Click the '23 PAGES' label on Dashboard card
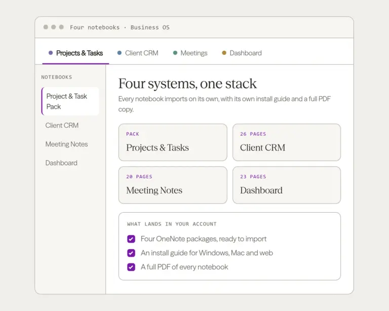This screenshot has width=389, height=311. click(253, 177)
